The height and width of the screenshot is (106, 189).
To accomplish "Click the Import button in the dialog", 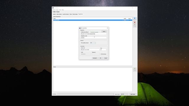I will point(104,32).
